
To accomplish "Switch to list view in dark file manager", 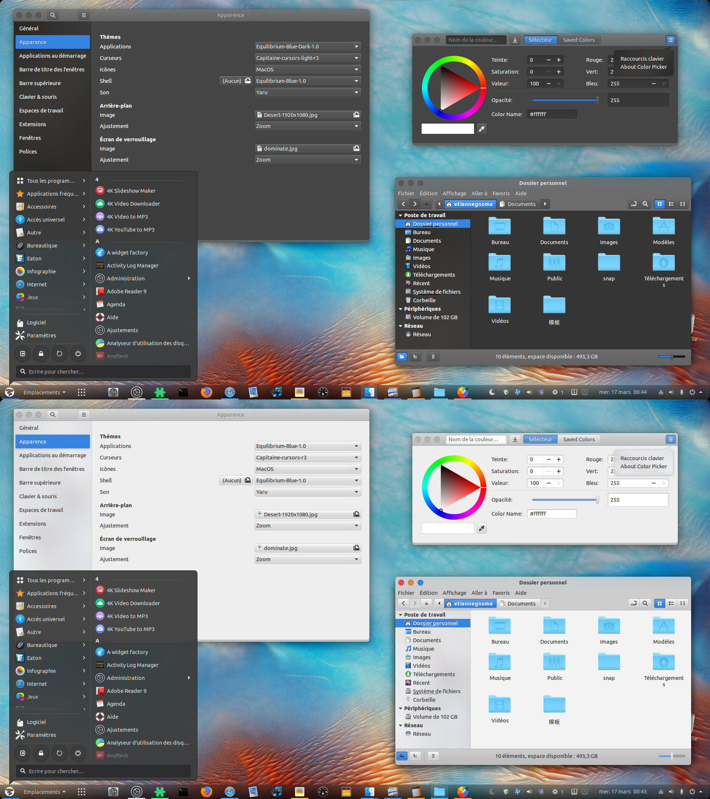I will pyautogui.click(x=671, y=204).
